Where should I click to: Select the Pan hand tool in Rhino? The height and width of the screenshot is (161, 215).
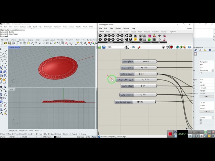pyautogui.click(x=36, y=43)
